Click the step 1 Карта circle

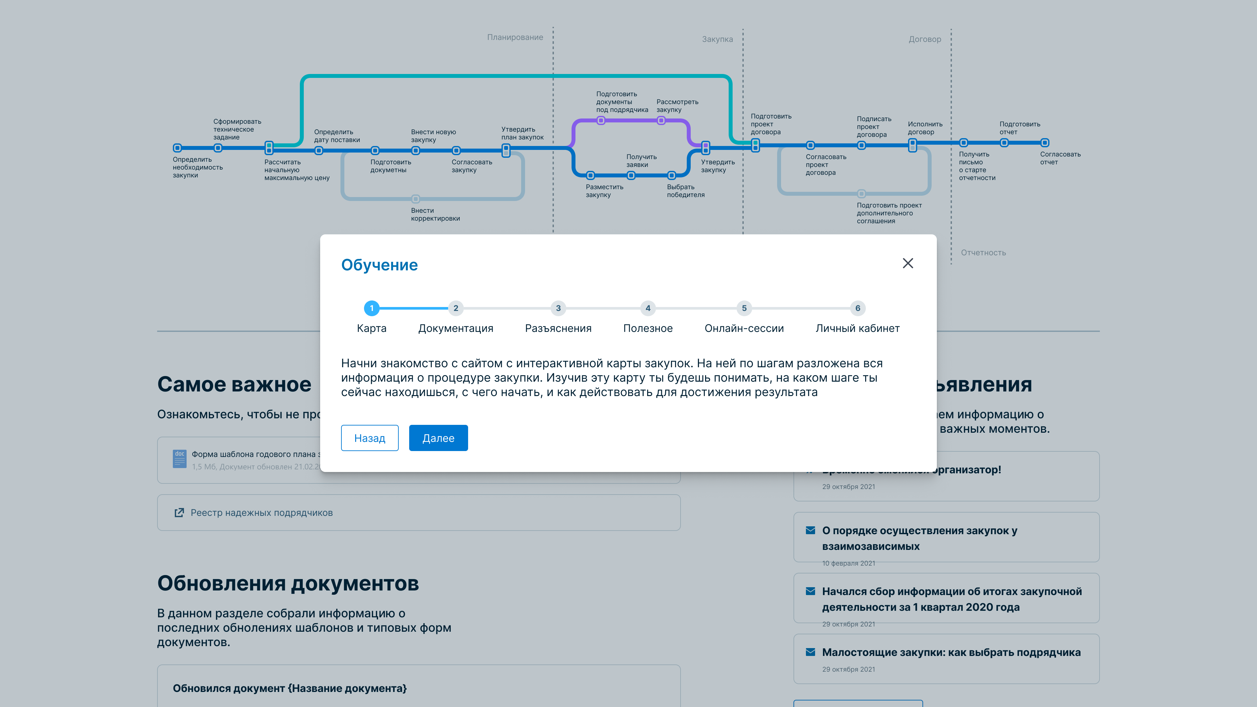point(371,308)
